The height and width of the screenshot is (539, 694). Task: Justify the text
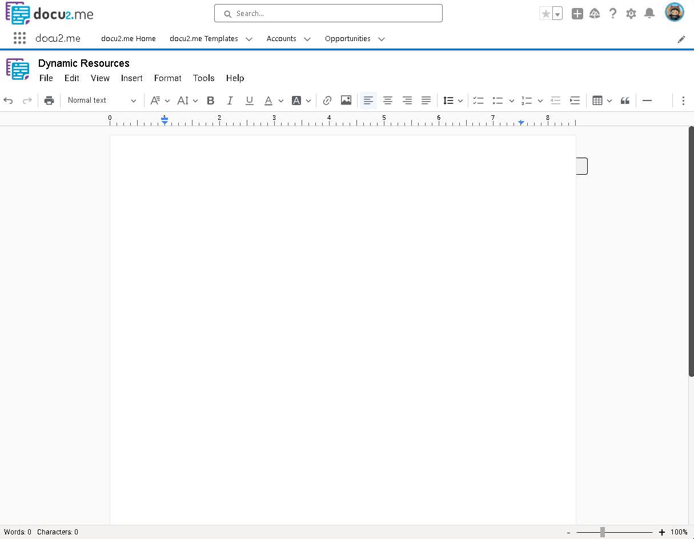pos(426,100)
